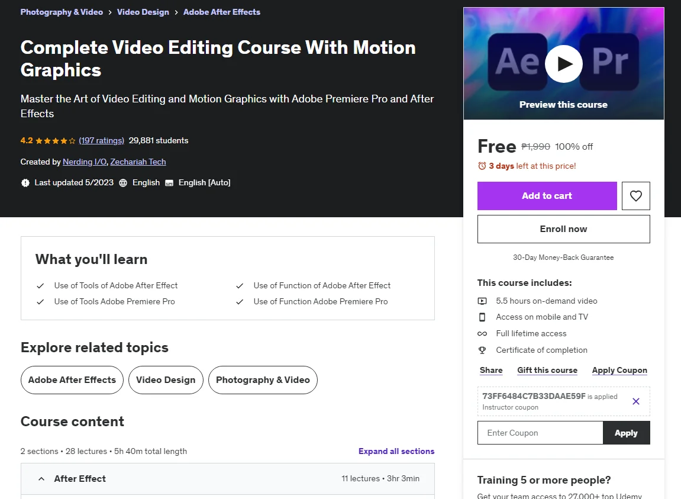Click 'Preview this course' text

(x=563, y=105)
